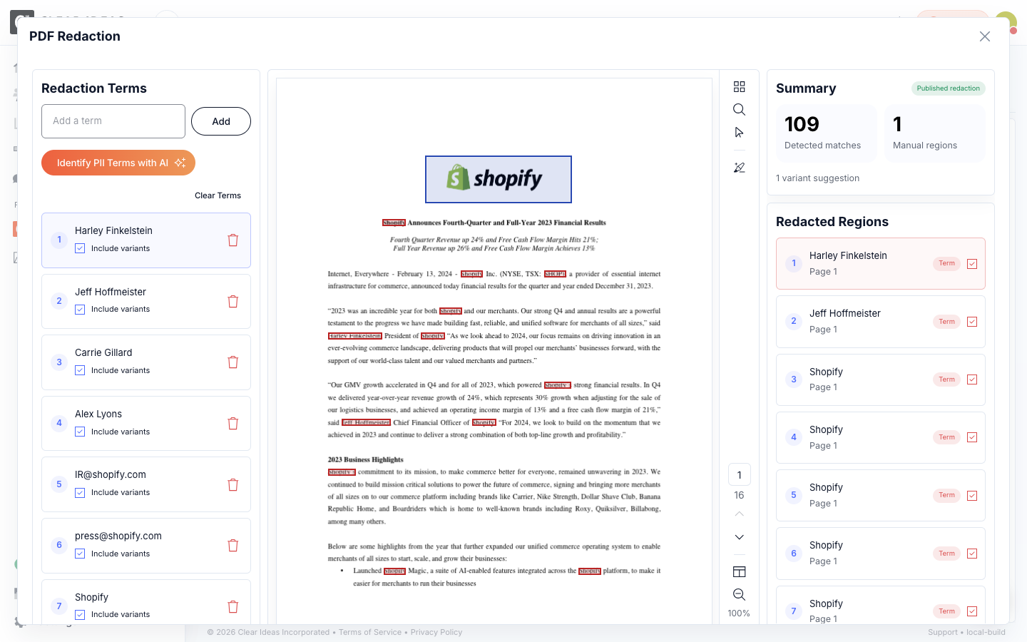The width and height of the screenshot is (1027, 642).
Task: Open the page thumbnails grid icon
Action: [739, 86]
